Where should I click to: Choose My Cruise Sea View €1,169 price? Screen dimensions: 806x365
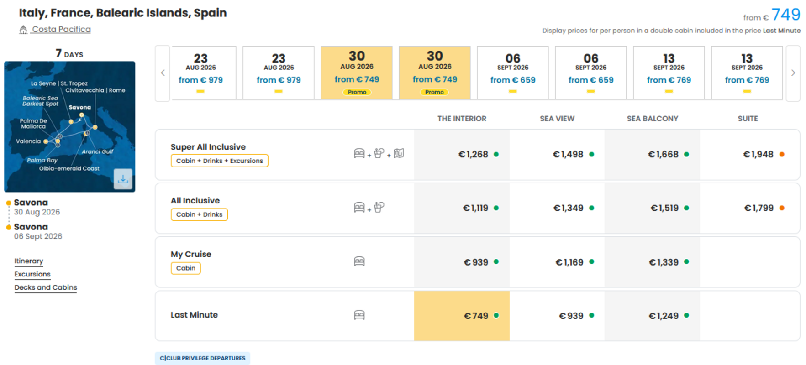[557, 262]
